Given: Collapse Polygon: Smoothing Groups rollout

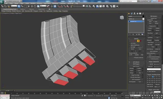Looking at the screenshot, I should pyautogui.click(x=154, y=75).
